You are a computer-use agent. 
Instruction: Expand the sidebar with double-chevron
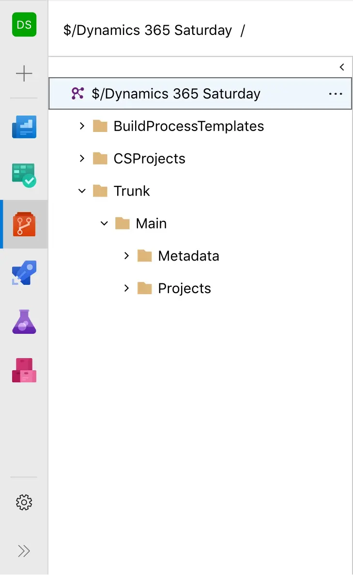point(24,551)
